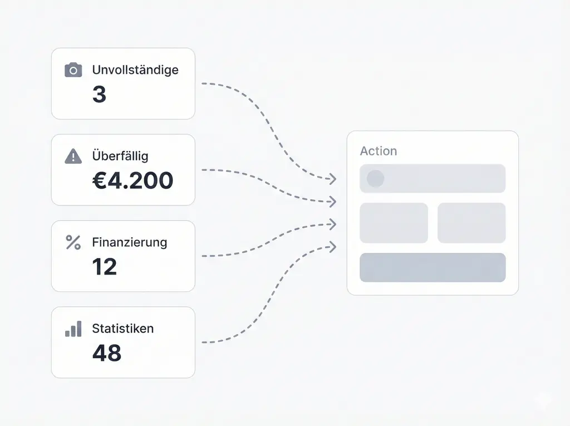This screenshot has width=570, height=426.
Task: Open the Unvollständige card label
Action: point(135,70)
